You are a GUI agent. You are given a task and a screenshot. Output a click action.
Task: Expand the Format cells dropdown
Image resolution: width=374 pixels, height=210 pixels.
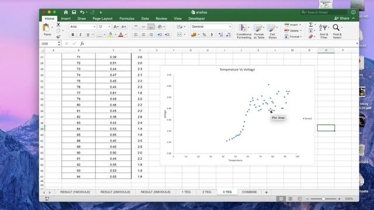coord(301,37)
